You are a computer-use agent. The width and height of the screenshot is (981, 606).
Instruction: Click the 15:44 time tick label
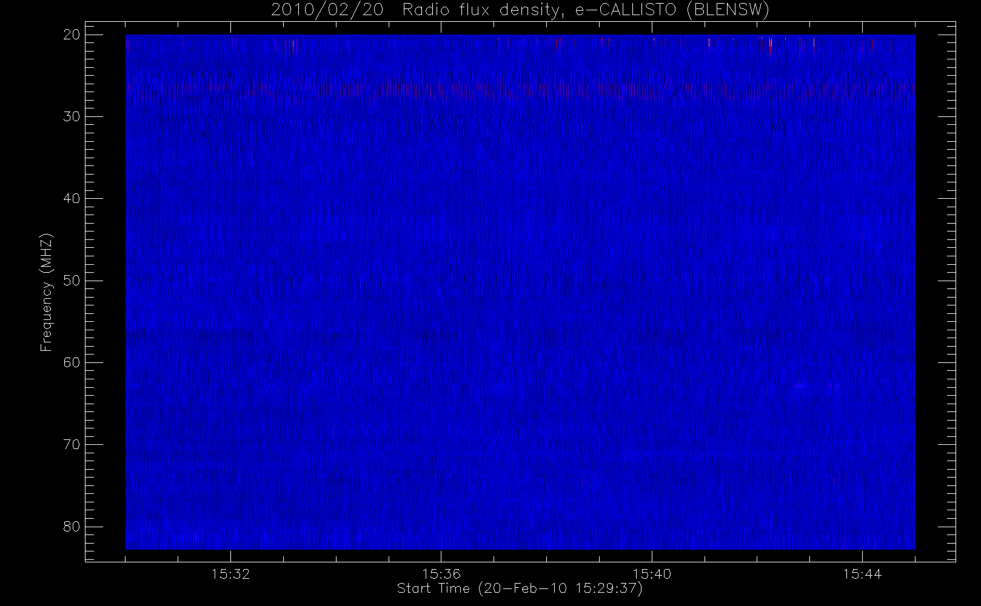pyautogui.click(x=862, y=573)
